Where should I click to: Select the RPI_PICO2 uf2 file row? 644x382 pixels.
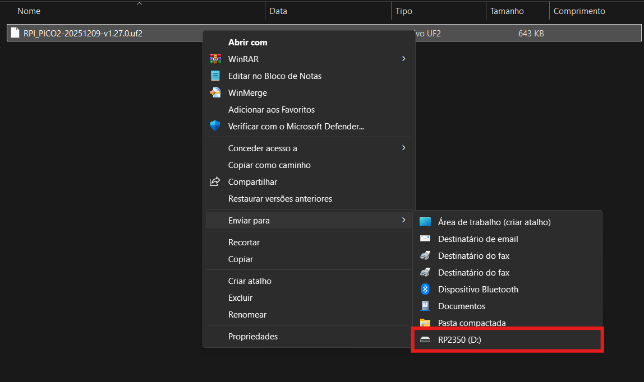click(x=83, y=34)
